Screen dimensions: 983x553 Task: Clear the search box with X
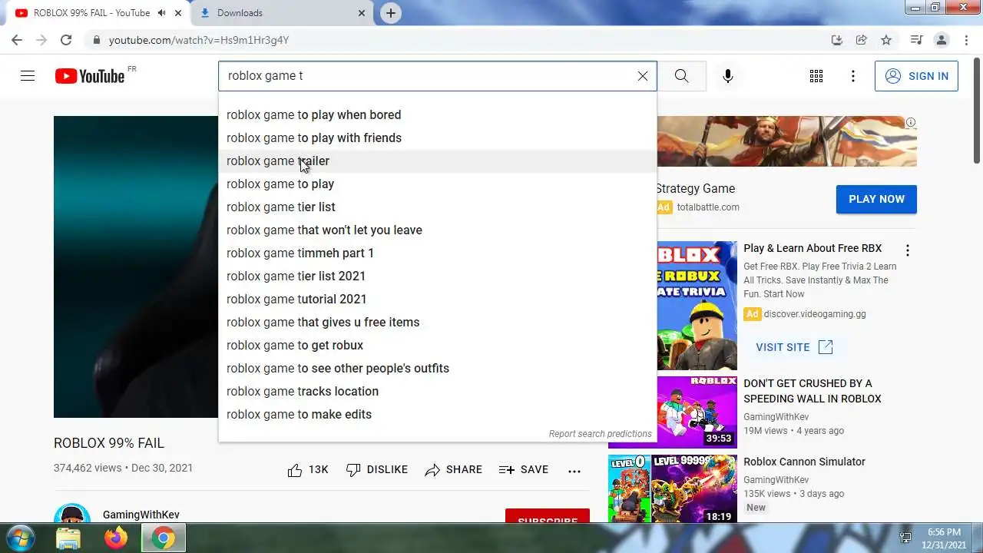(x=643, y=76)
